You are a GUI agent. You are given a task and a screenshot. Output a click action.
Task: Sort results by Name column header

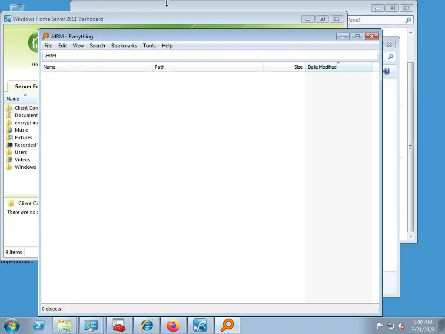[x=97, y=67]
